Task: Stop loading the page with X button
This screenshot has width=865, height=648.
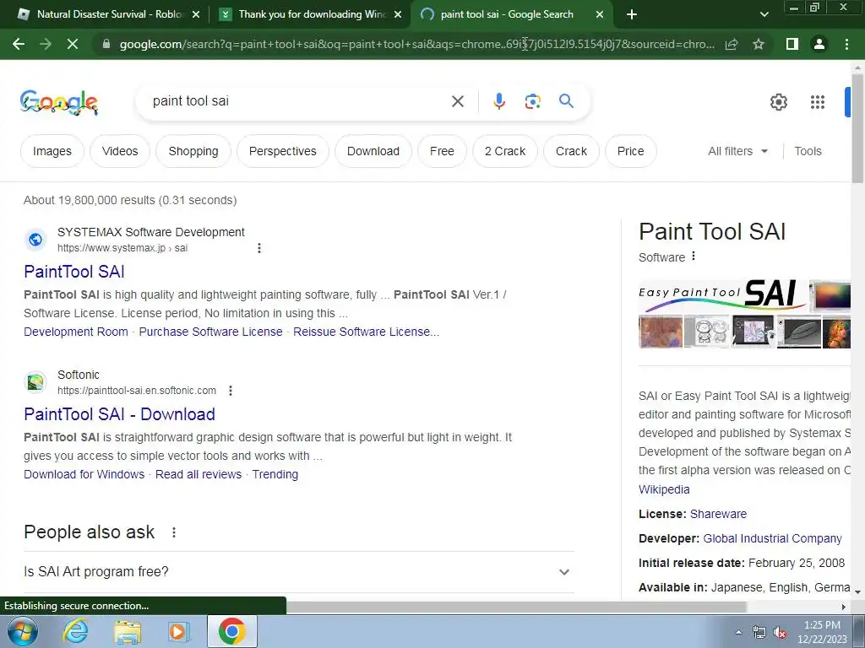Action: pyautogui.click(x=73, y=44)
